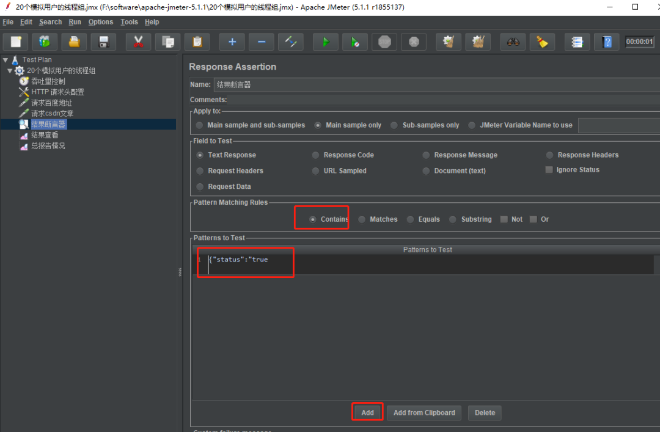The width and height of the screenshot is (660, 432).
Task: Select Contains matching rule
Action: point(313,219)
